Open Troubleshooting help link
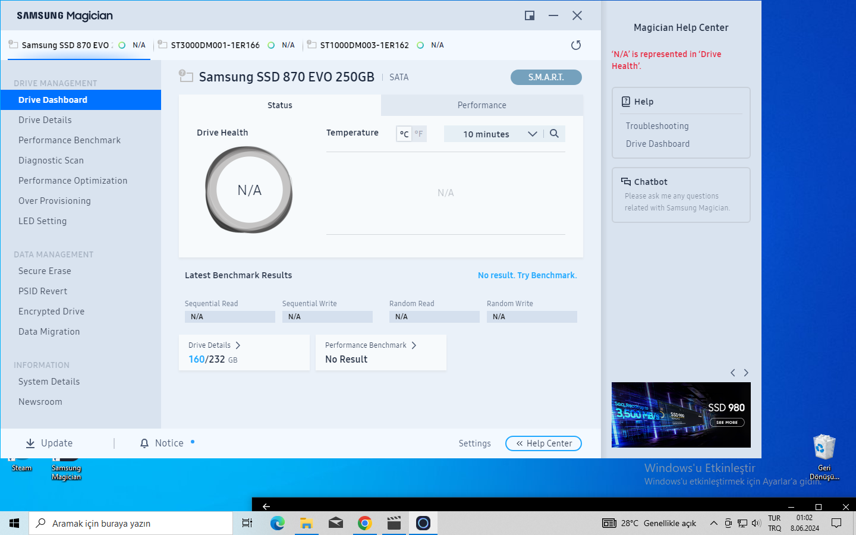This screenshot has width=856, height=535. point(657,126)
